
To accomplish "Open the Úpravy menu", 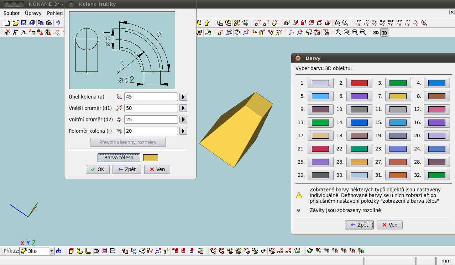I will pyautogui.click(x=33, y=13).
